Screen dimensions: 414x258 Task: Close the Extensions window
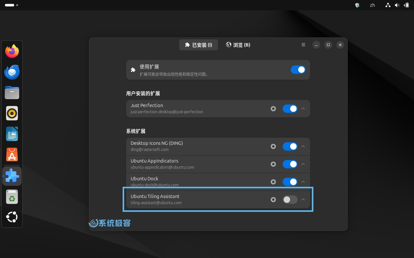340,45
